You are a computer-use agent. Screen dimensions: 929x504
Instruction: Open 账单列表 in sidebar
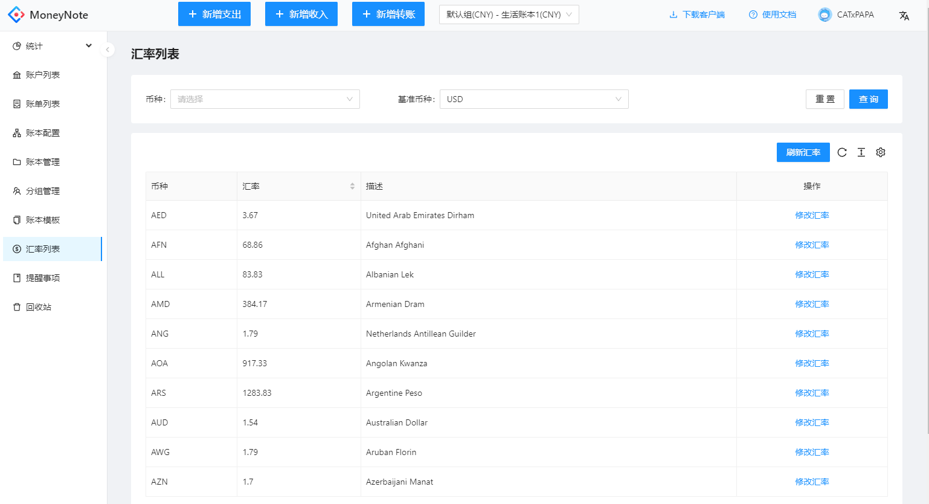(53, 104)
